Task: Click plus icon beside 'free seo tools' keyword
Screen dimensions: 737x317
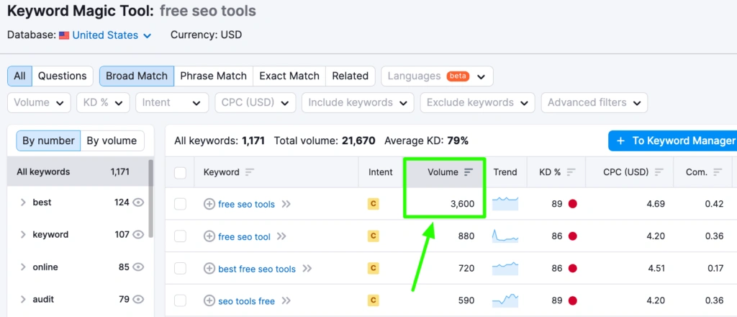Action: pyautogui.click(x=209, y=205)
